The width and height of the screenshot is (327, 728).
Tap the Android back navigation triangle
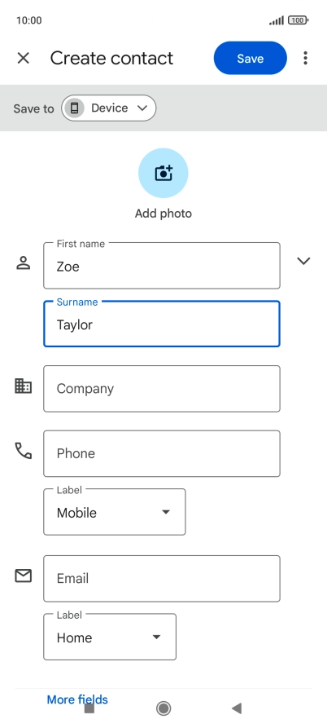(x=237, y=708)
